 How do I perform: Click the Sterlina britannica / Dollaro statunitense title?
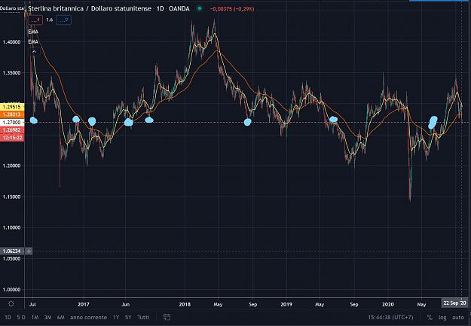point(90,8)
